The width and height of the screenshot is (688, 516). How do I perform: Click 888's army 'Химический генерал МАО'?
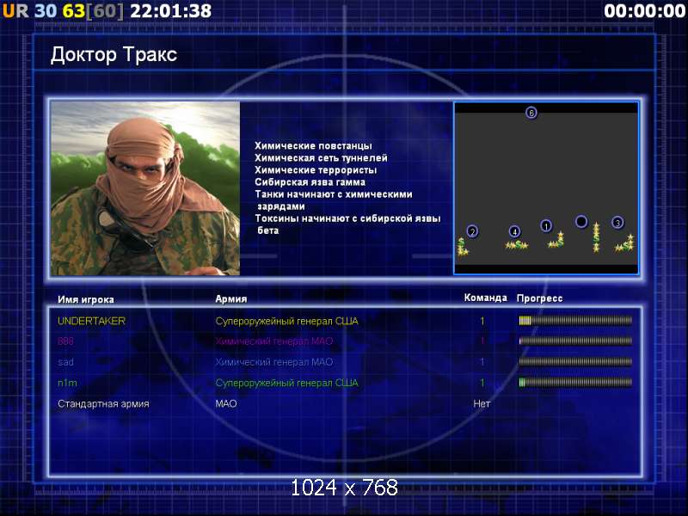pos(273,341)
